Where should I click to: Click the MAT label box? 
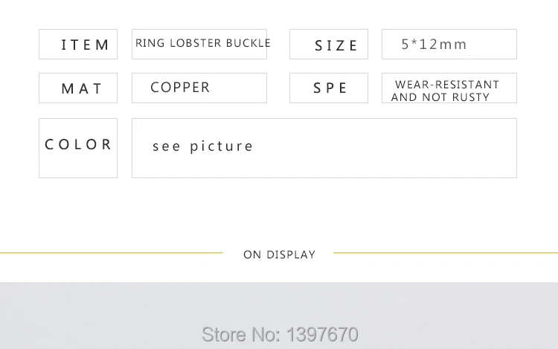click(x=78, y=88)
